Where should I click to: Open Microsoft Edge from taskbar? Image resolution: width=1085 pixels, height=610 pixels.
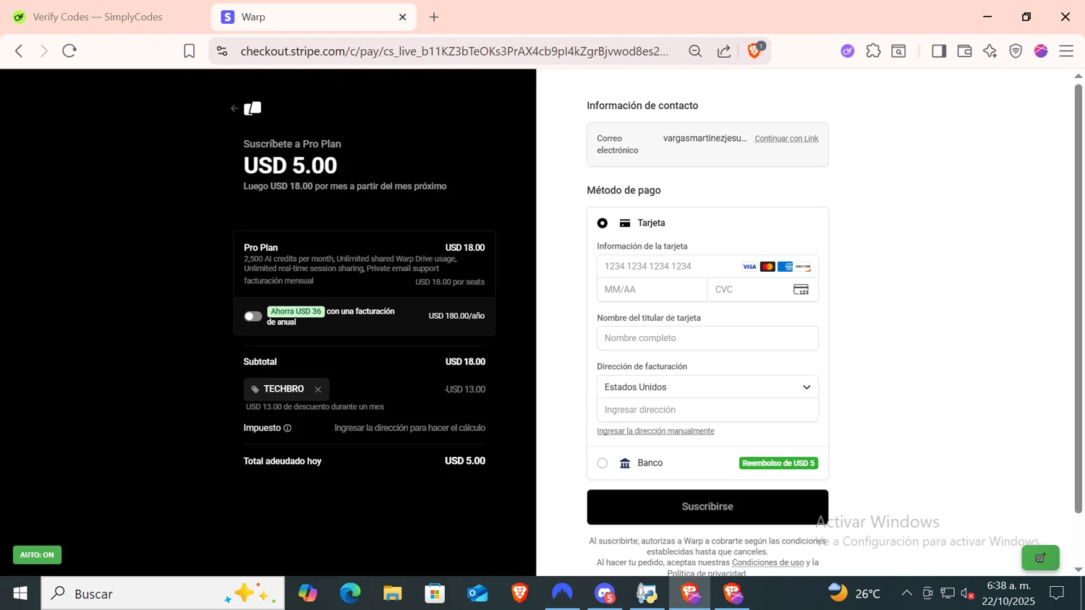coord(351,593)
